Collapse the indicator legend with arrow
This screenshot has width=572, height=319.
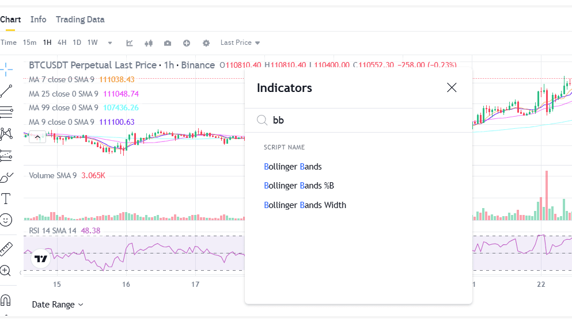(37, 137)
